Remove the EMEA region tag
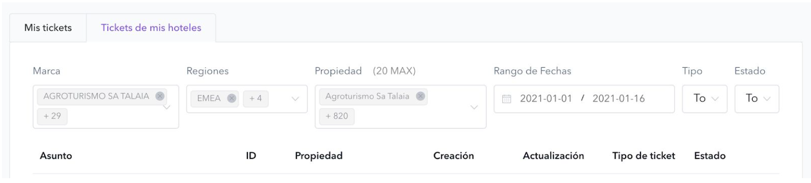 click(x=232, y=98)
